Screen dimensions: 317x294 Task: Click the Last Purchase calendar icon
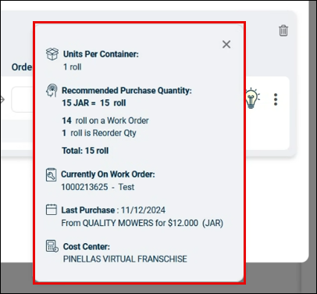52,210
